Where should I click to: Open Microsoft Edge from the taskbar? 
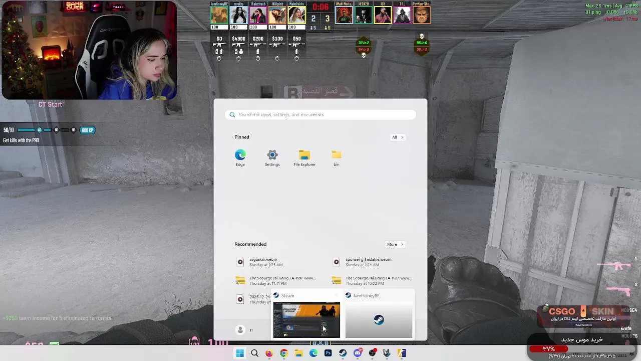click(313, 353)
